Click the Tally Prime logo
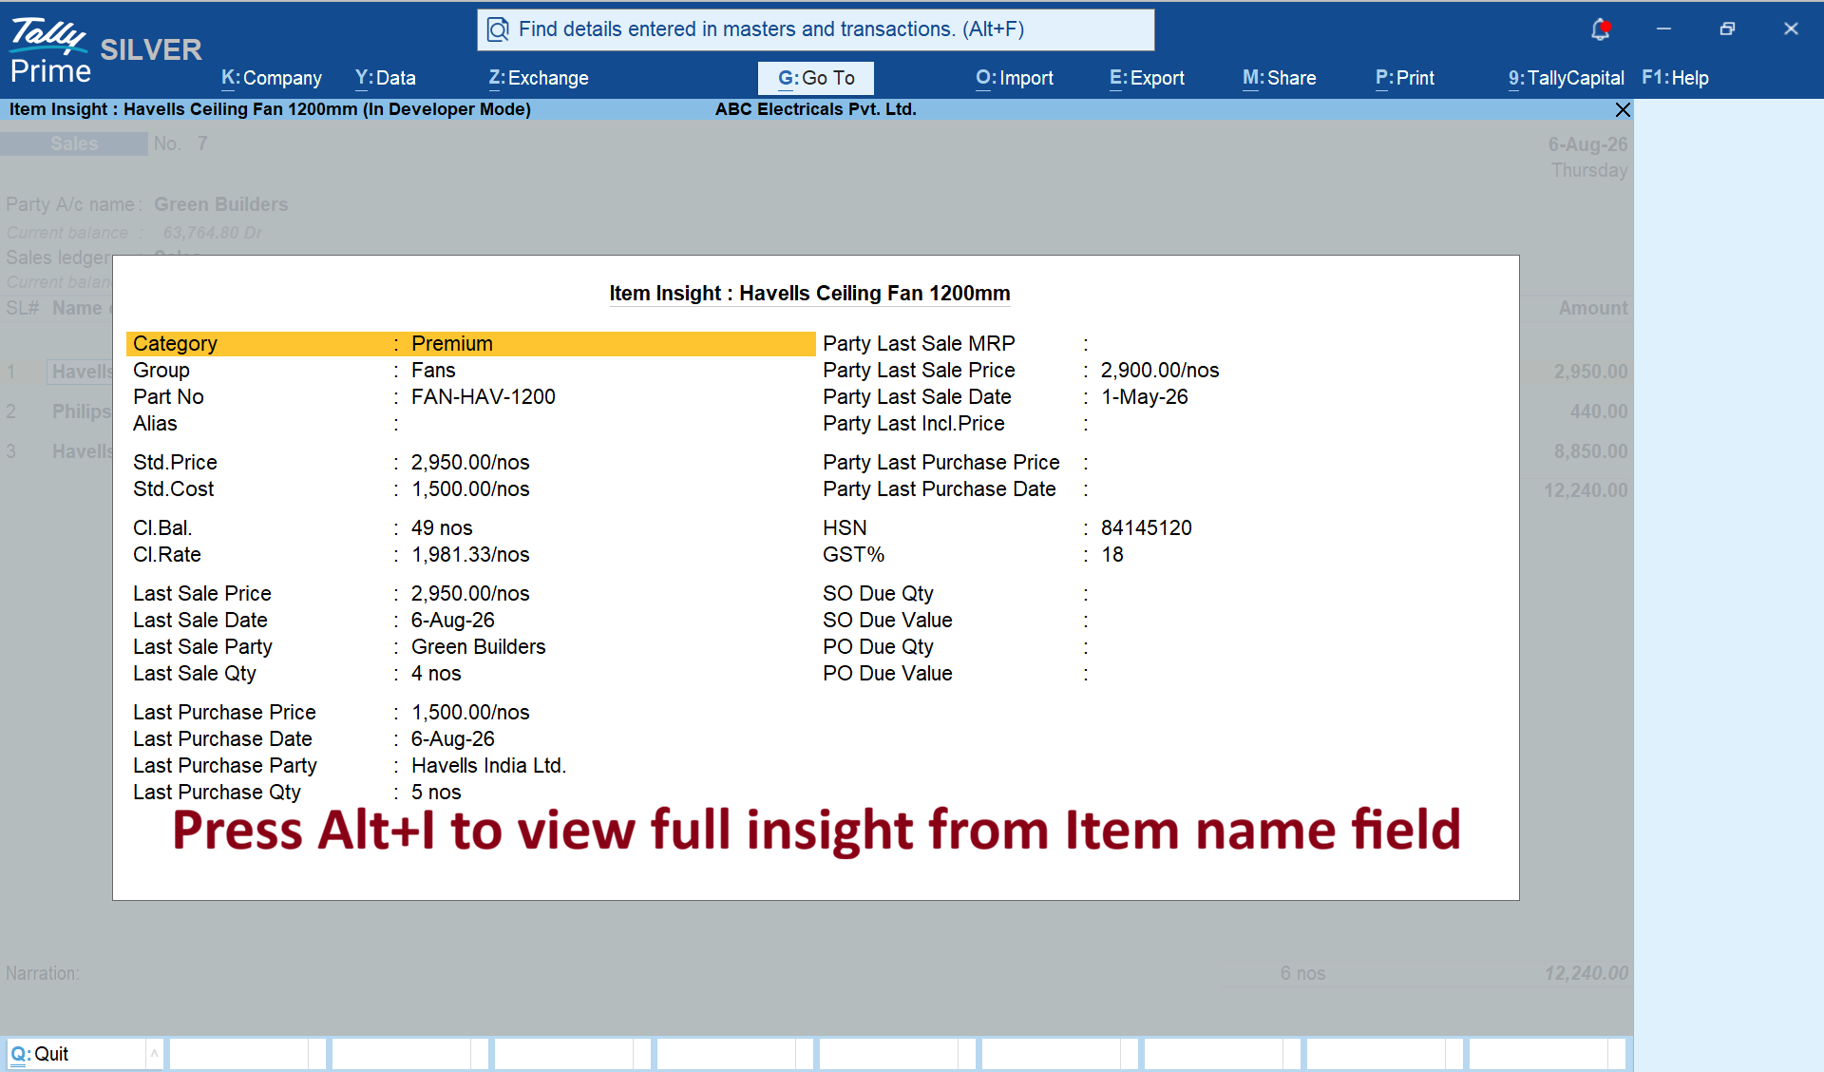This screenshot has width=1824, height=1072. pyautogui.click(x=49, y=49)
